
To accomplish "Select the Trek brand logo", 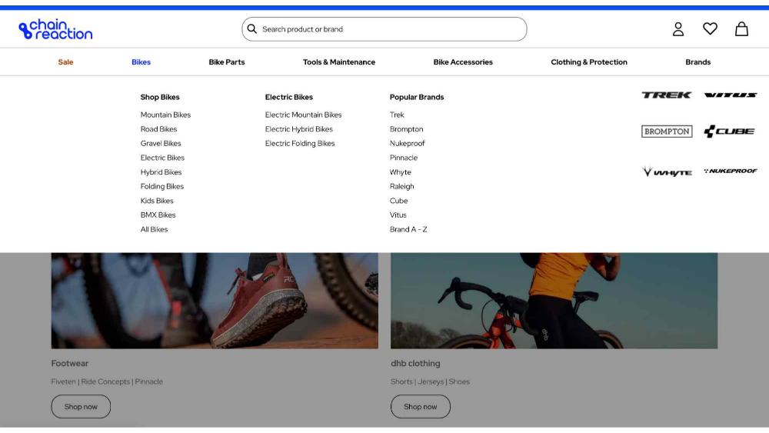I will click(666, 95).
